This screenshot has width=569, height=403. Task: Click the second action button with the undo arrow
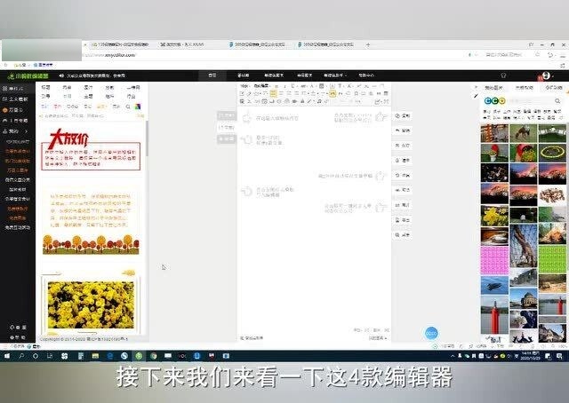[x=402, y=130]
